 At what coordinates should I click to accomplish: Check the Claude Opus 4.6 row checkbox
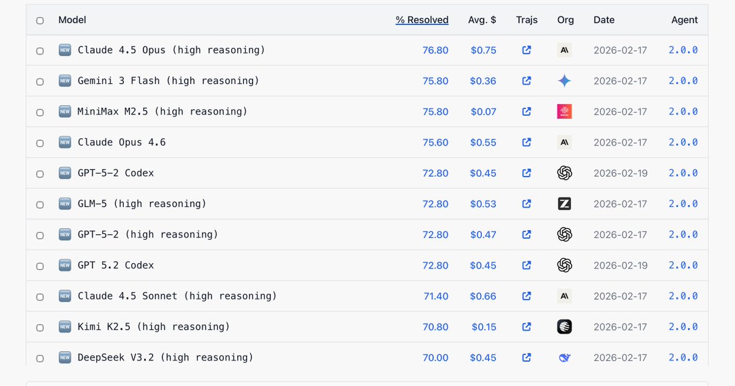coord(40,143)
